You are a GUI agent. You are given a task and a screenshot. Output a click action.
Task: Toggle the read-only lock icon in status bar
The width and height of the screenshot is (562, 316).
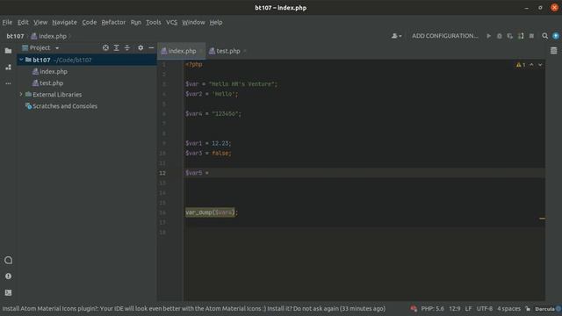pos(528,308)
